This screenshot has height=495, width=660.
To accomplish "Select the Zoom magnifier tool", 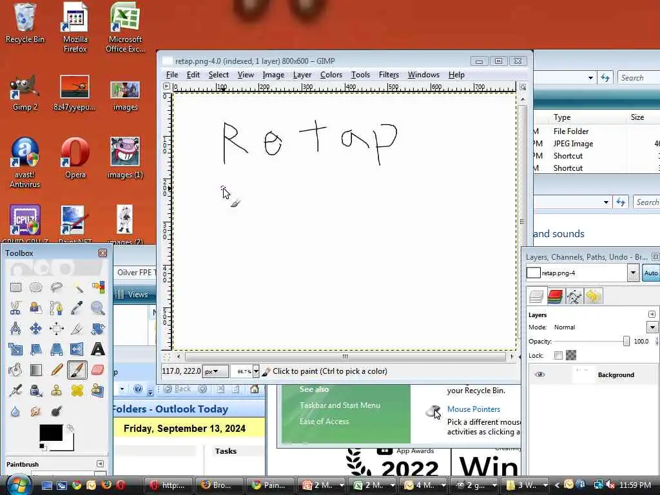I will [98, 308].
